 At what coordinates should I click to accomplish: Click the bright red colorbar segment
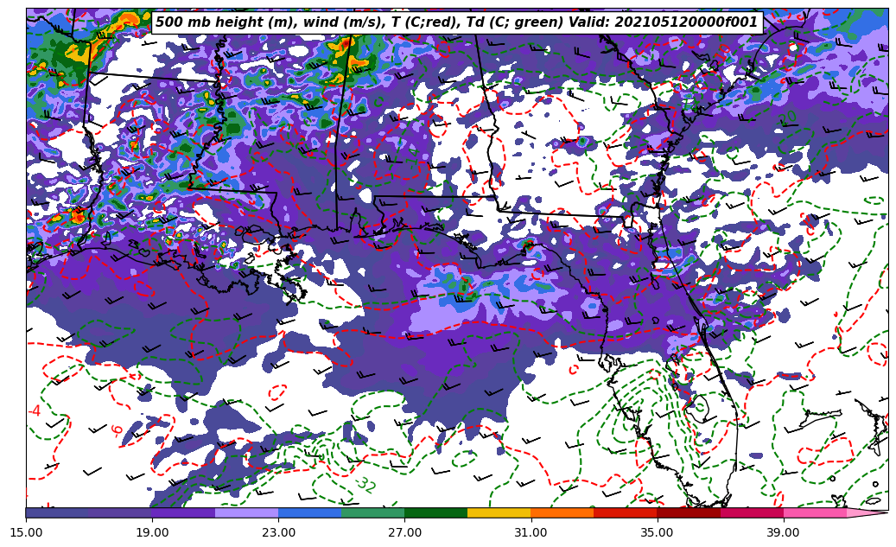(625, 512)
